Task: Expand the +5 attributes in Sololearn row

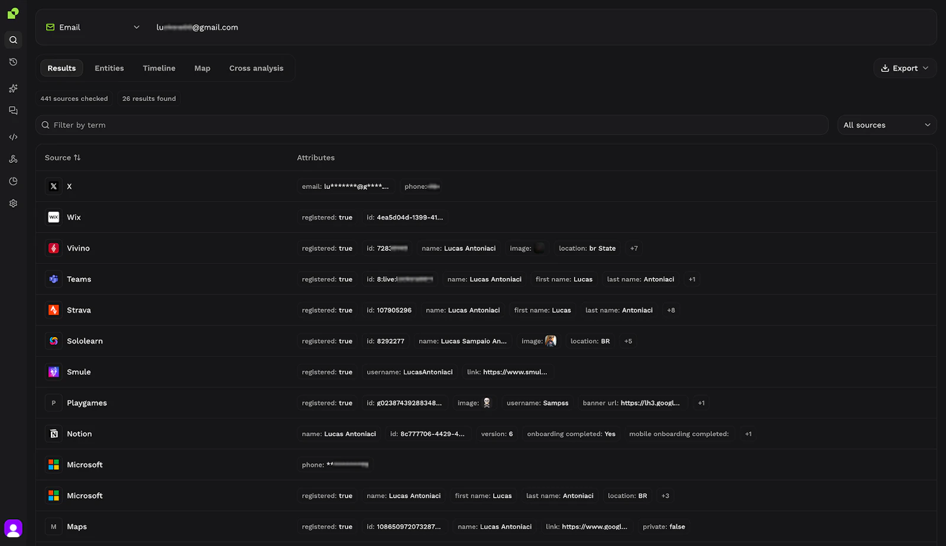Action: 628,341
